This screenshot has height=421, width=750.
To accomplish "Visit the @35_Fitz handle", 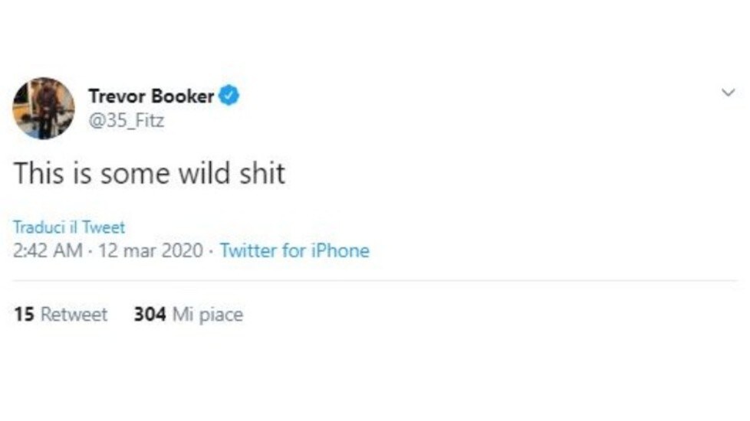I will coord(127,120).
